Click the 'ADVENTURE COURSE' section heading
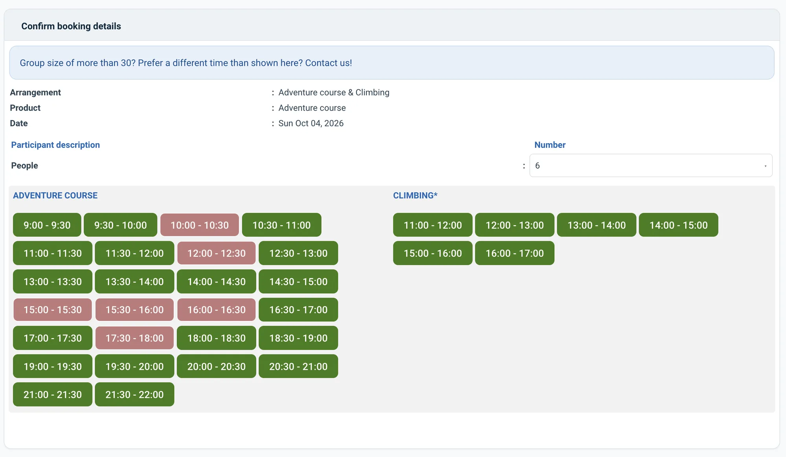Screen dimensions: 786x457 coord(55,195)
